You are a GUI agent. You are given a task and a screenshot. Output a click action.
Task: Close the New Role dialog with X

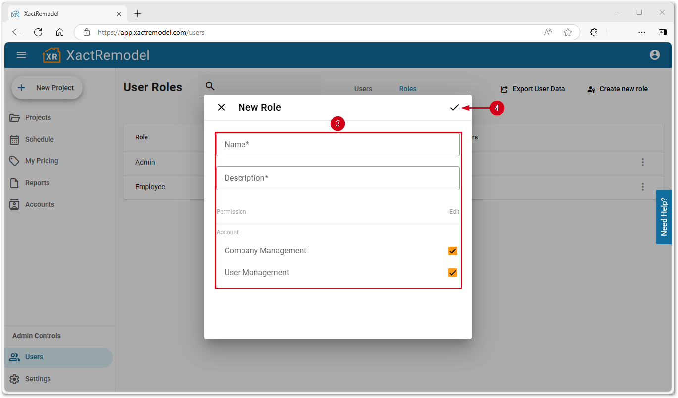pyautogui.click(x=221, y=108)
